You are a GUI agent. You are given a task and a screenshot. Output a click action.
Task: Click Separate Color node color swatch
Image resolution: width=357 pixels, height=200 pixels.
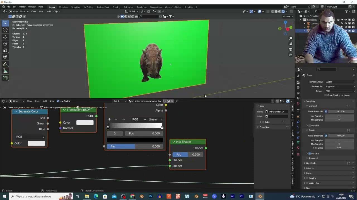36,143
